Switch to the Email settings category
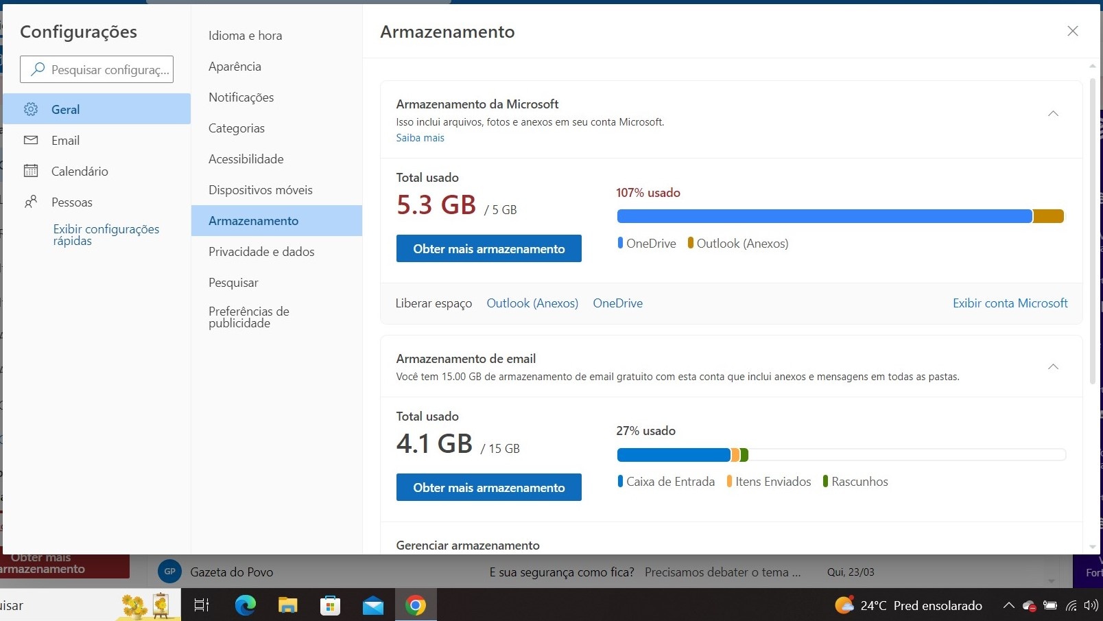The image size is (1103, 621). [x=97, y=140]
